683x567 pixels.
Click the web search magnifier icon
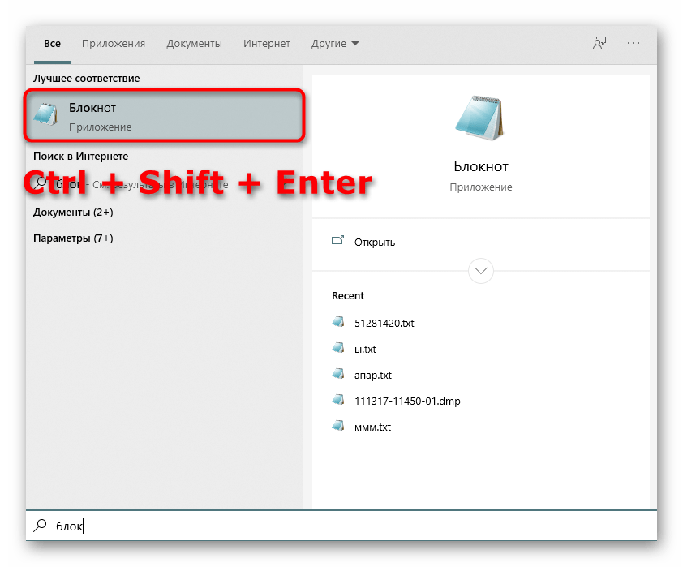(x=41, y=182)
